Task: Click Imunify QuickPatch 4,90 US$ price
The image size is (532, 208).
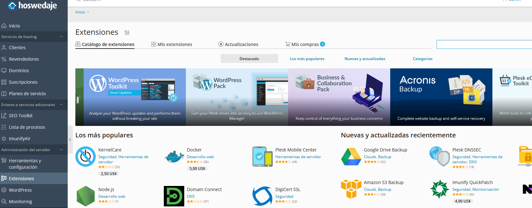Action: pos(462,201)
